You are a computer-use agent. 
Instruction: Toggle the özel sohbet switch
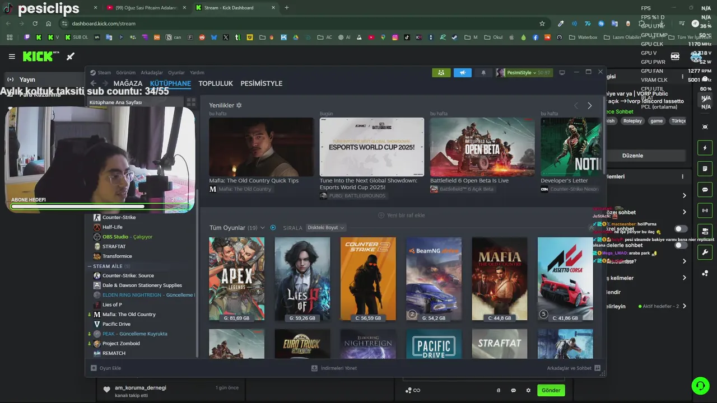tap(681, 229)
